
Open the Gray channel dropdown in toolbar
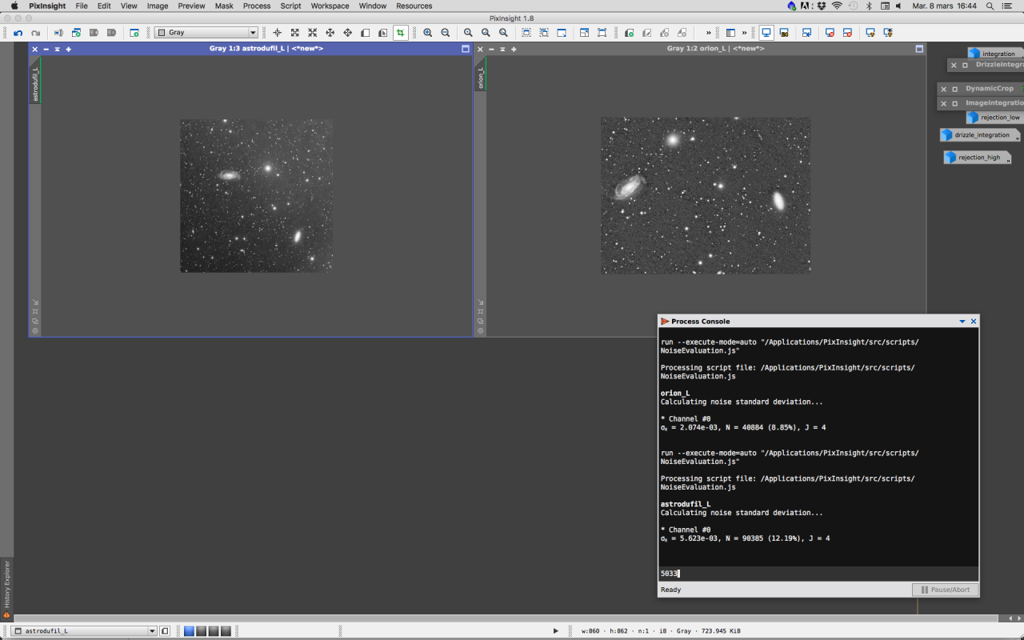206,33
